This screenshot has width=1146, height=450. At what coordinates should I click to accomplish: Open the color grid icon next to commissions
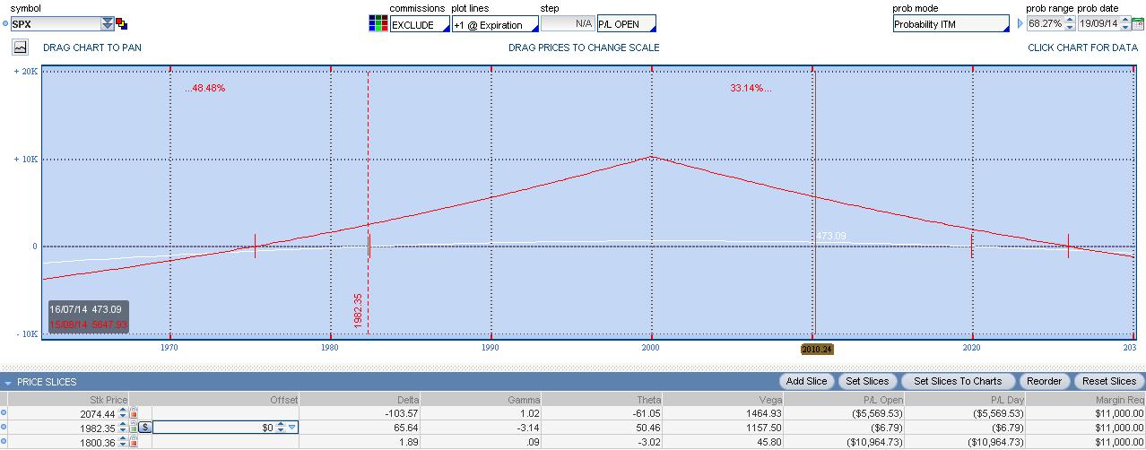(x=378, y=24)
